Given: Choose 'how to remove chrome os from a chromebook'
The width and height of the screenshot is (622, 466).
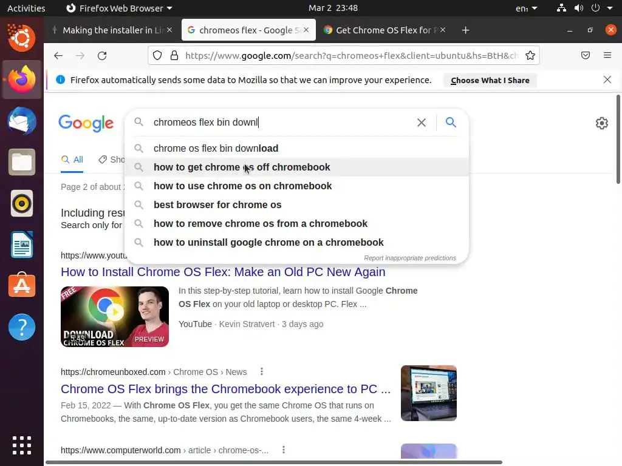Looking at the screenshot, I should tap(296, 223).
